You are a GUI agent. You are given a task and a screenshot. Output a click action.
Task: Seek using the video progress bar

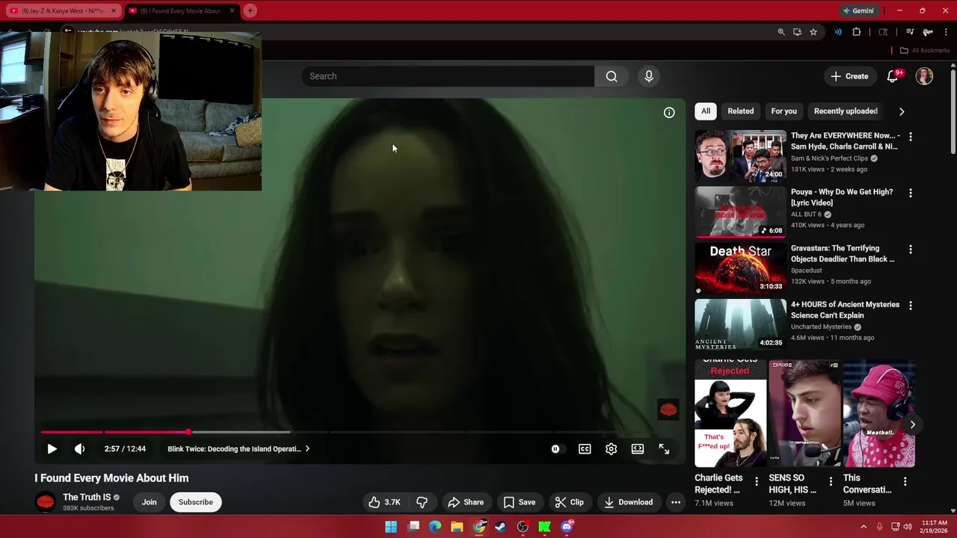tap(359, 432)
